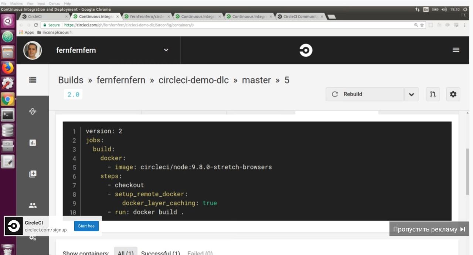Close the active Continuous Integration tab

[x=118, y=17]
